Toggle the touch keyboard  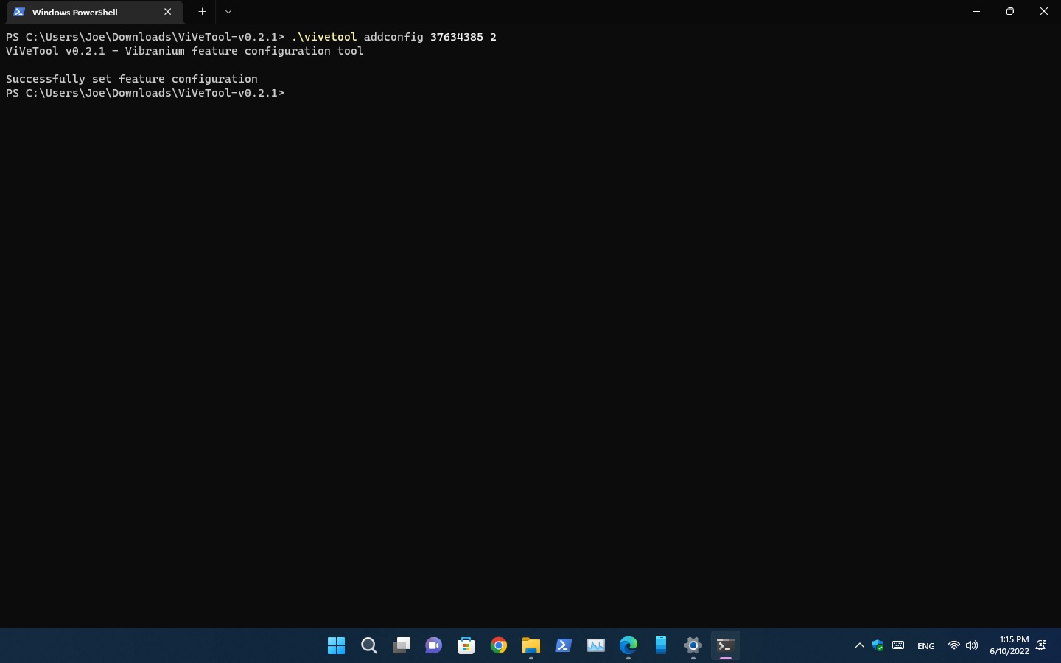click(898, 645)
